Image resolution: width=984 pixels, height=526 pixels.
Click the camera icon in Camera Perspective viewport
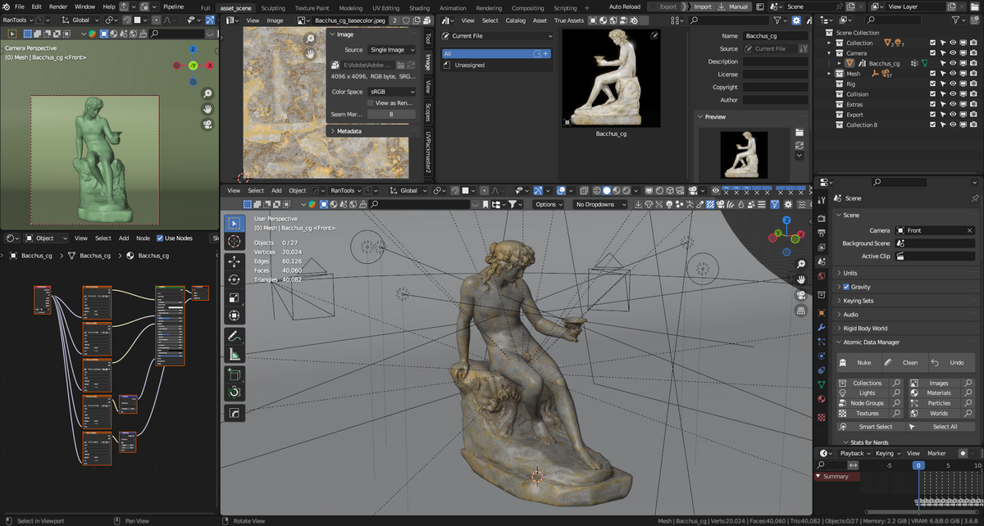(208, 124)
